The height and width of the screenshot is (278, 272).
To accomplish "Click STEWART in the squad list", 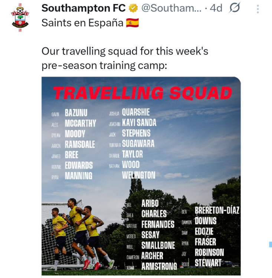I will (208, 263).
